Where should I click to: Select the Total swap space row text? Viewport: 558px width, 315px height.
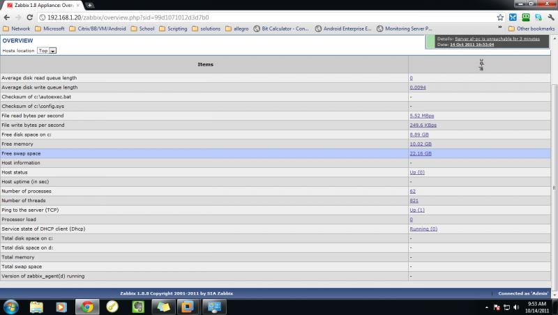coord(22,267)
